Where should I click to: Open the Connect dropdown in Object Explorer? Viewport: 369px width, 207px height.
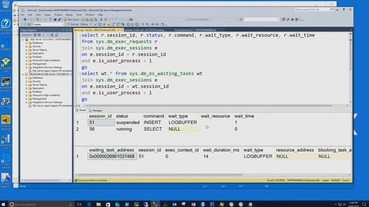[x=27, y=34]
